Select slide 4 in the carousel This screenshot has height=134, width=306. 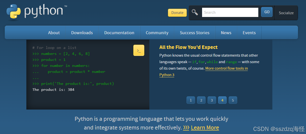tap(222, 100)
